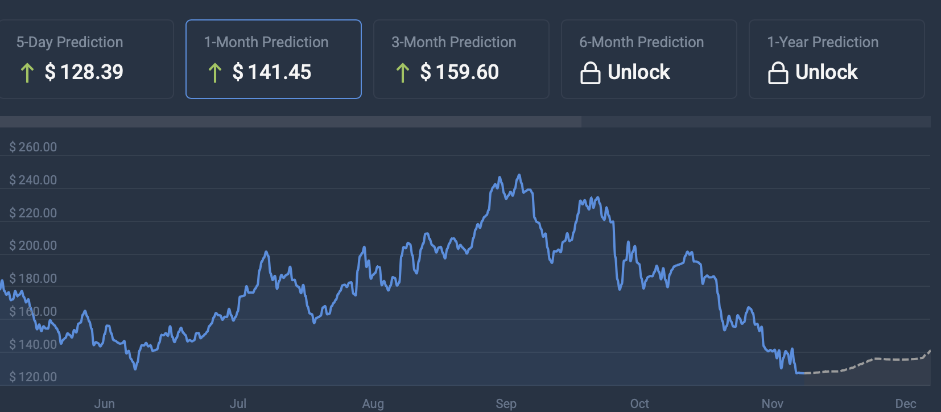
Task: Click the horizontal scrollbar thumb above chart
Action: (290, 122)
